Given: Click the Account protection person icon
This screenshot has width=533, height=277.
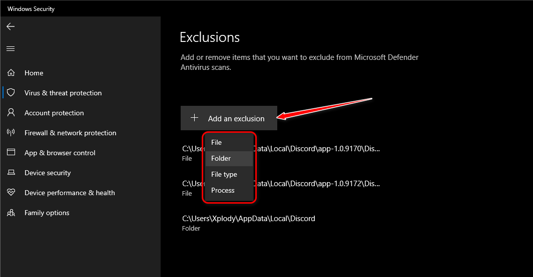Looking at the screenshot, I should pos(11,113).
